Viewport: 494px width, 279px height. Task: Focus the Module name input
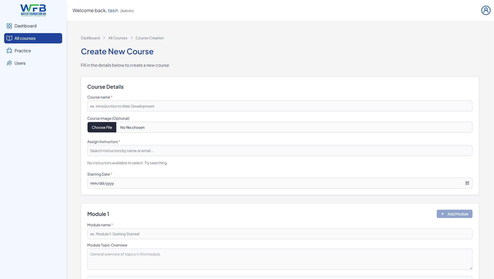coord(280,234)
